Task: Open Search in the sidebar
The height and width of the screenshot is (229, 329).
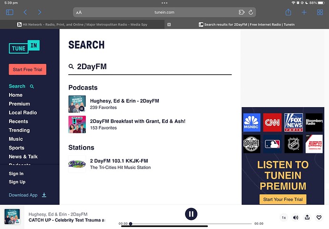Action: click(x=17, y=86)
